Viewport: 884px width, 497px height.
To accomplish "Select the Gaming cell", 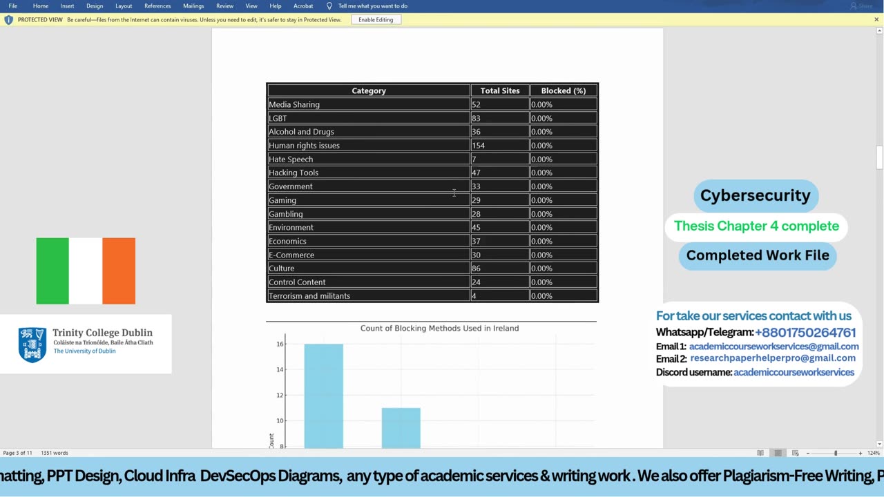I will pos(369,200).
